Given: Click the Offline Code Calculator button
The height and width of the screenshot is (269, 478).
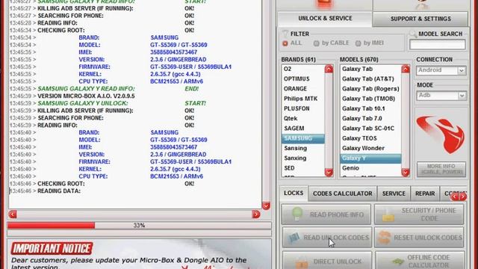Looking at the screenshot, I should click(x=420, y=261).
